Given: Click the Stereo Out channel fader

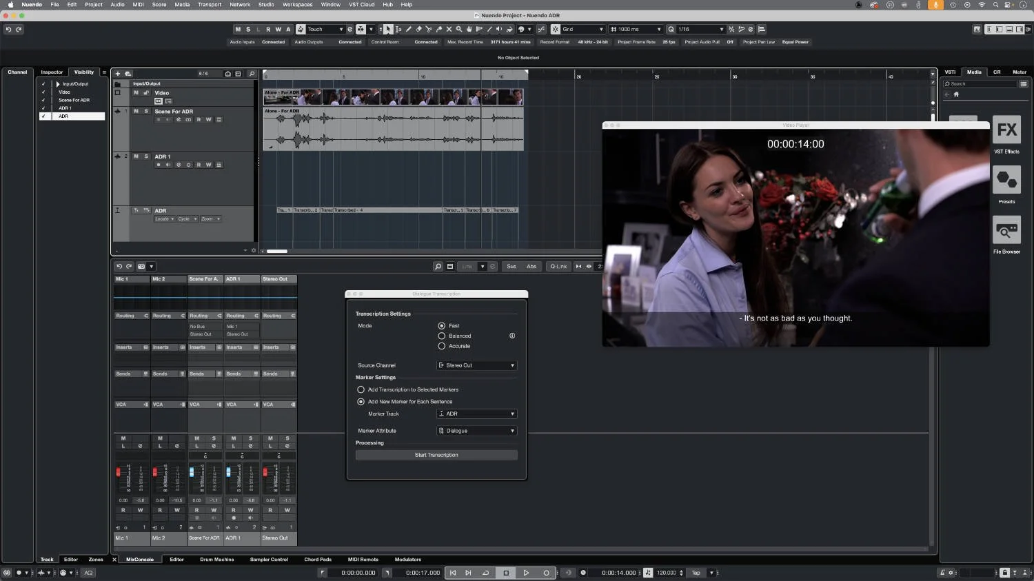Looking at the screenshot, I should click(x=265, y=472).
